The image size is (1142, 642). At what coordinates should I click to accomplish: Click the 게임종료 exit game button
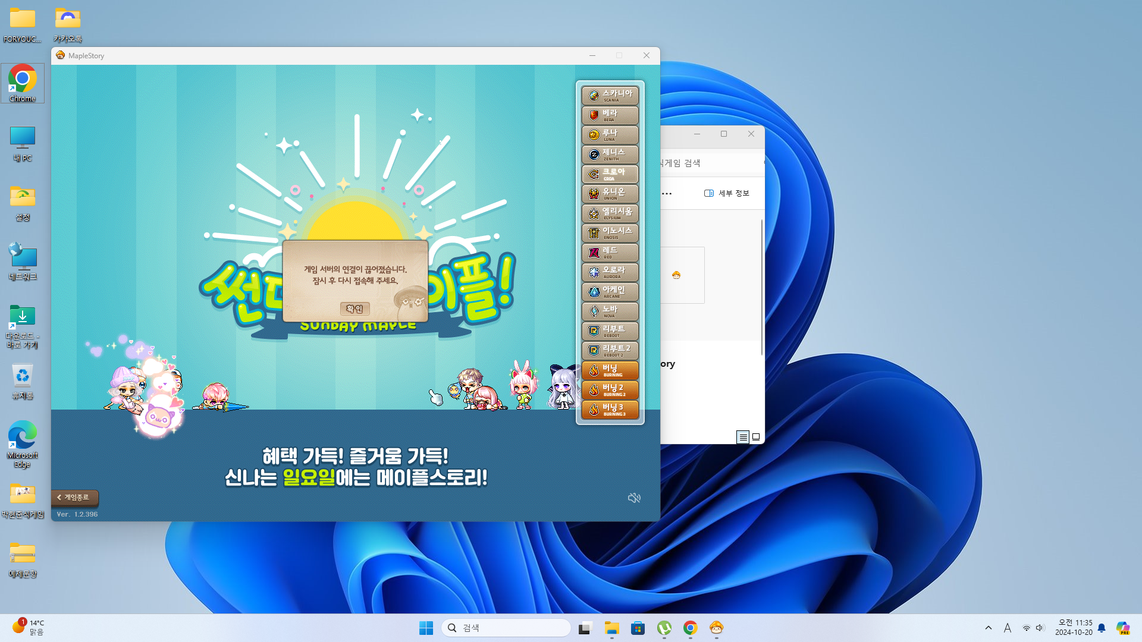coord(74,498)
